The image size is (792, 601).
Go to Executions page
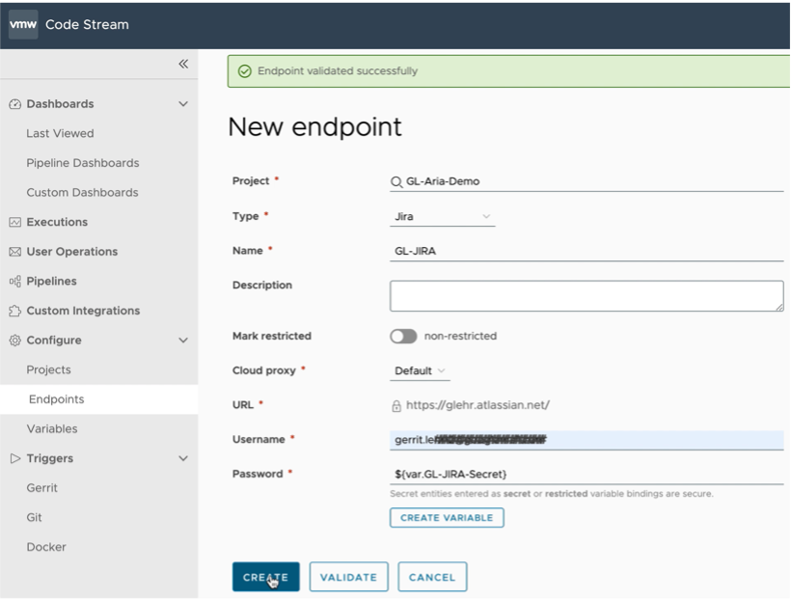point(57,222)
